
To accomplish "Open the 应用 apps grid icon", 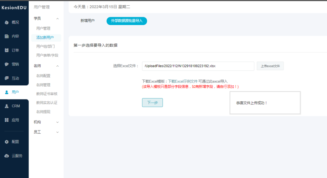I will (7, 120).
